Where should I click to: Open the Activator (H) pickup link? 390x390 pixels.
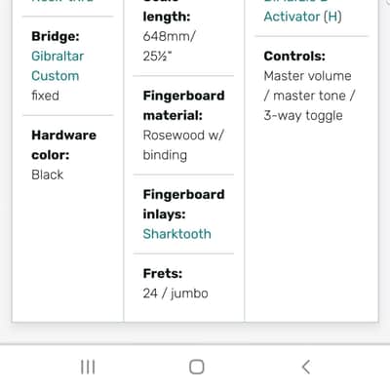coord(302,17)
